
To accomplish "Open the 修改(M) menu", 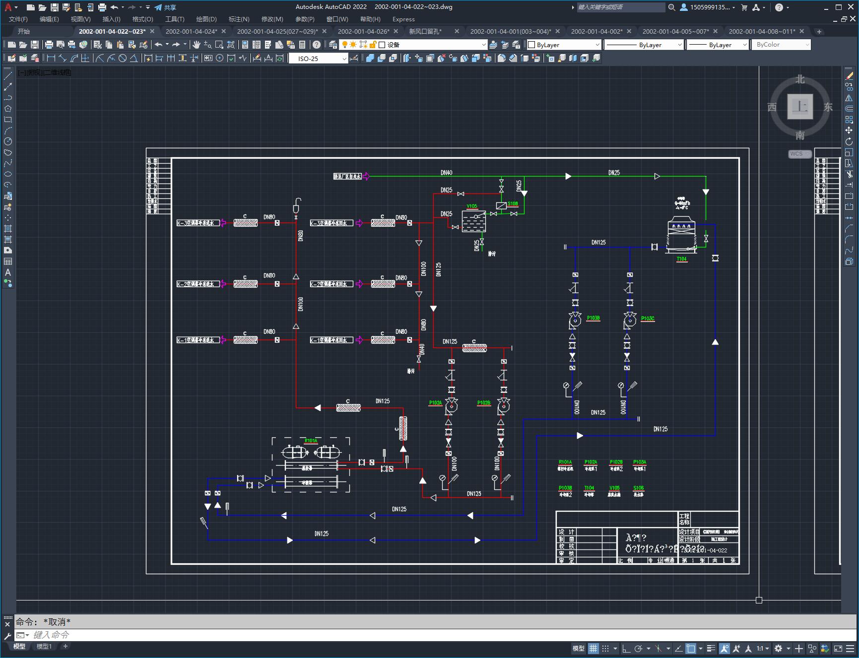I will [x=272, y=19].
